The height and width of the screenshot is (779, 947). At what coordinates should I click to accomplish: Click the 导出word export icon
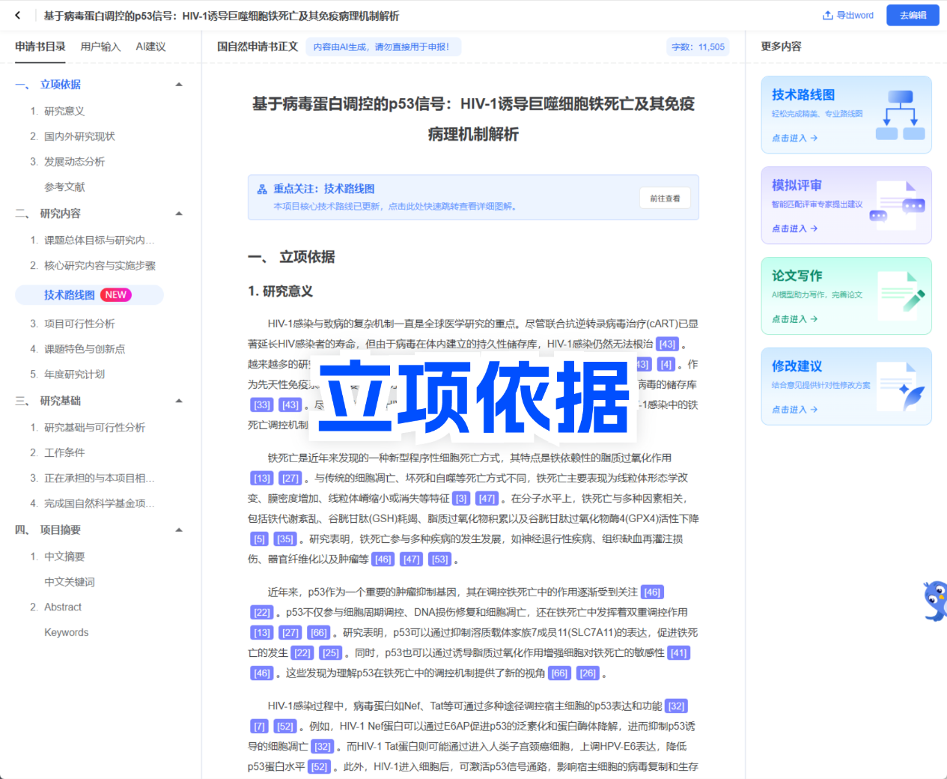(827, 15)
